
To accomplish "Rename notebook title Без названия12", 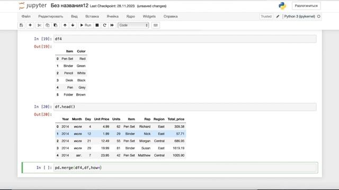I will pyautogui.click(x=69, y=6).
